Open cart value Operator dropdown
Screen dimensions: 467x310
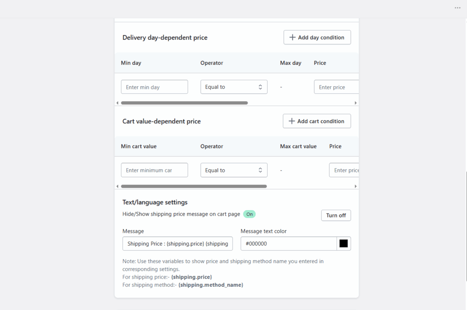[234, 170]
